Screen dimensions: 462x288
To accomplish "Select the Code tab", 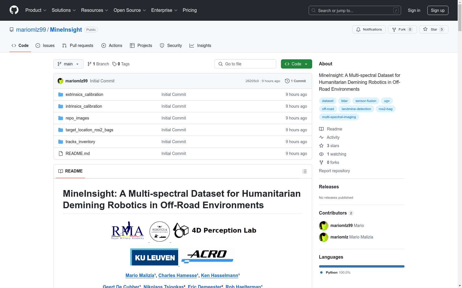I will pyautogui.click(x=20, y=46).
